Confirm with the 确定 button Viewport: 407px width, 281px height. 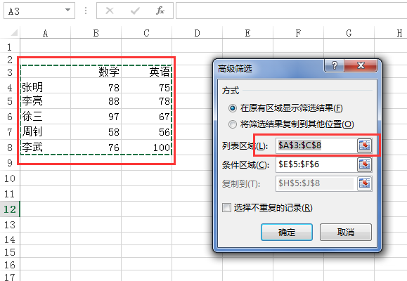287,233
